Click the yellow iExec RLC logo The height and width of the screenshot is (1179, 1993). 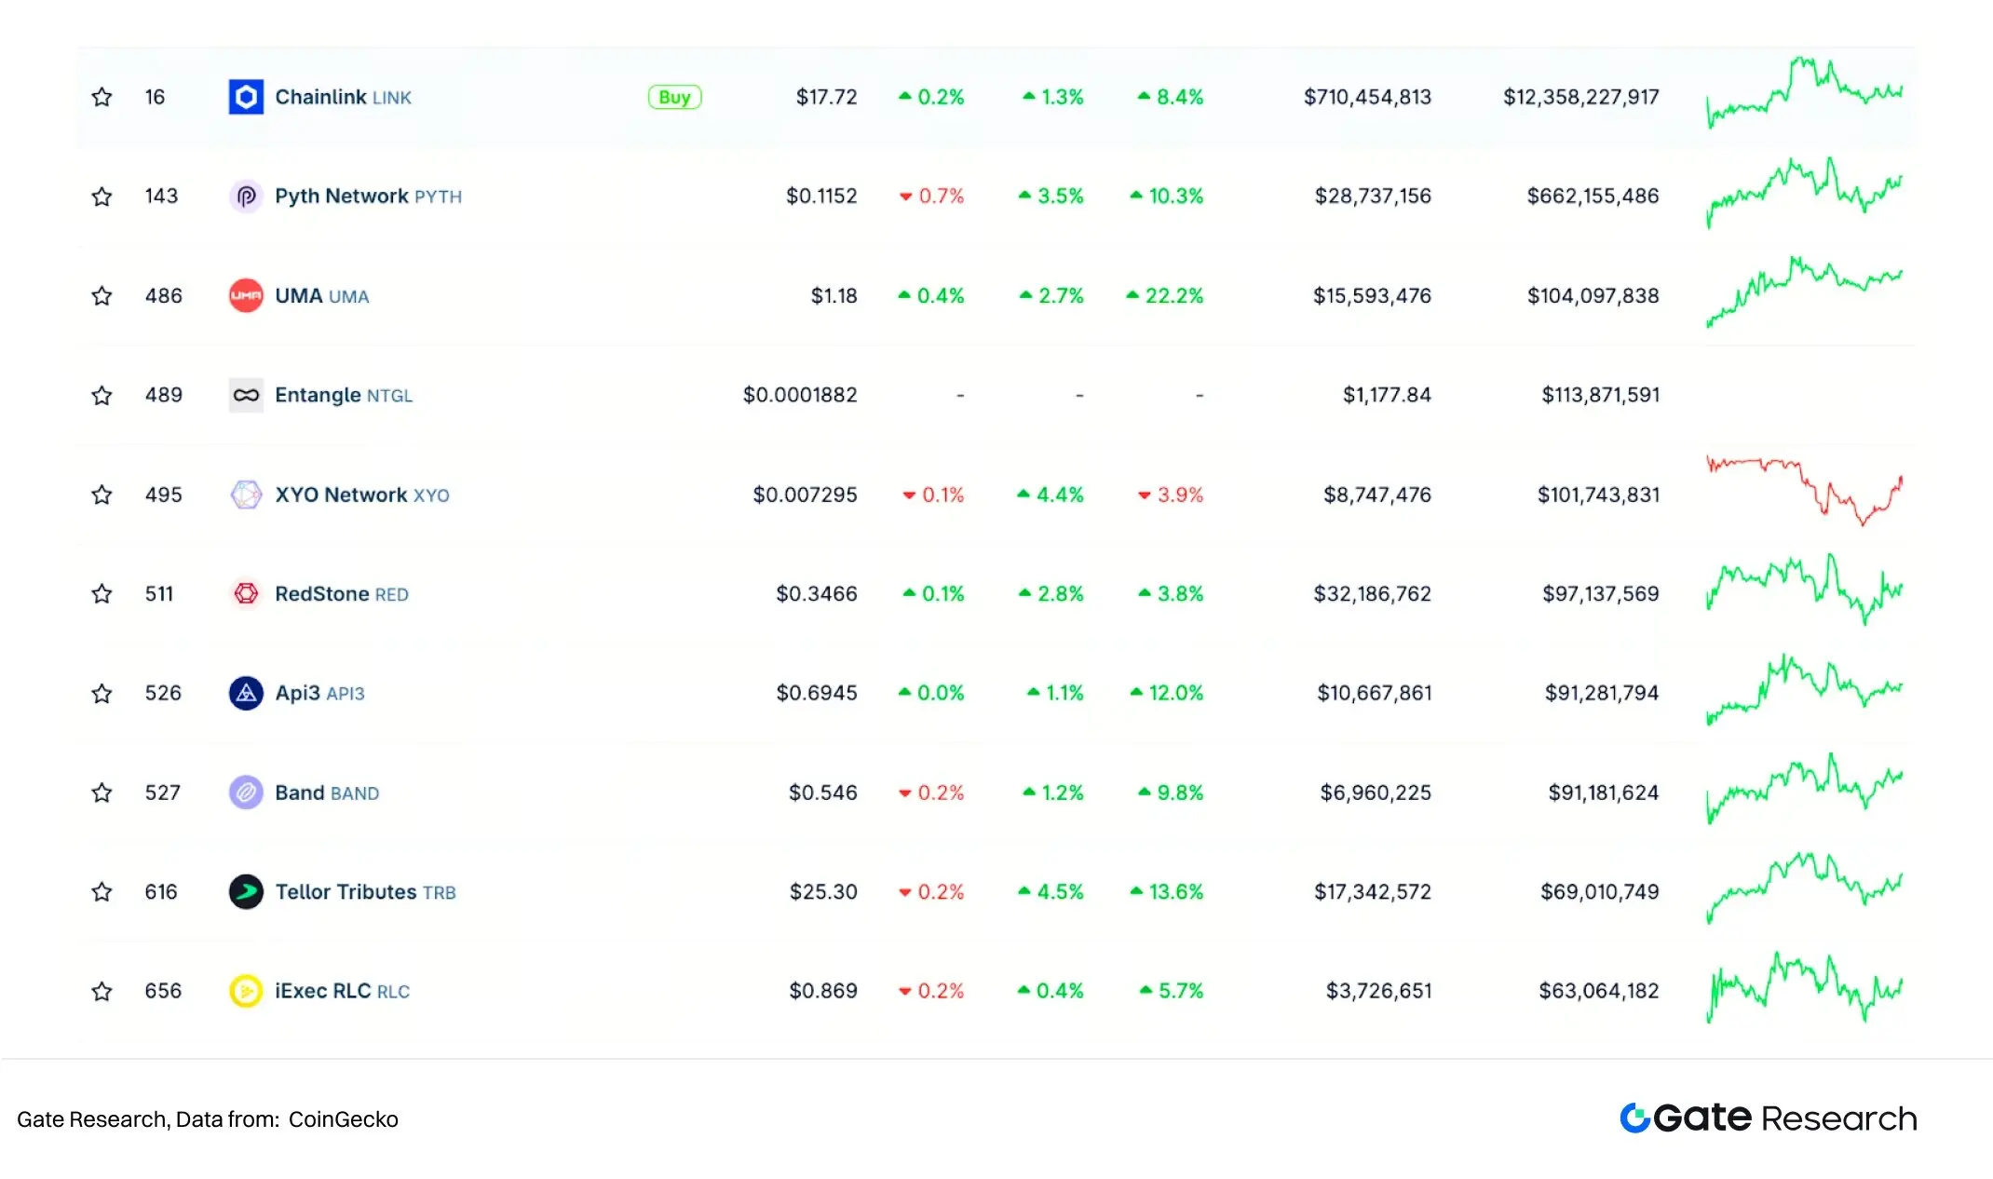[246, 992]
